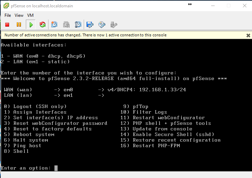Minimize the pfSense console window
The image size is (252, 178).
(213, 6)
